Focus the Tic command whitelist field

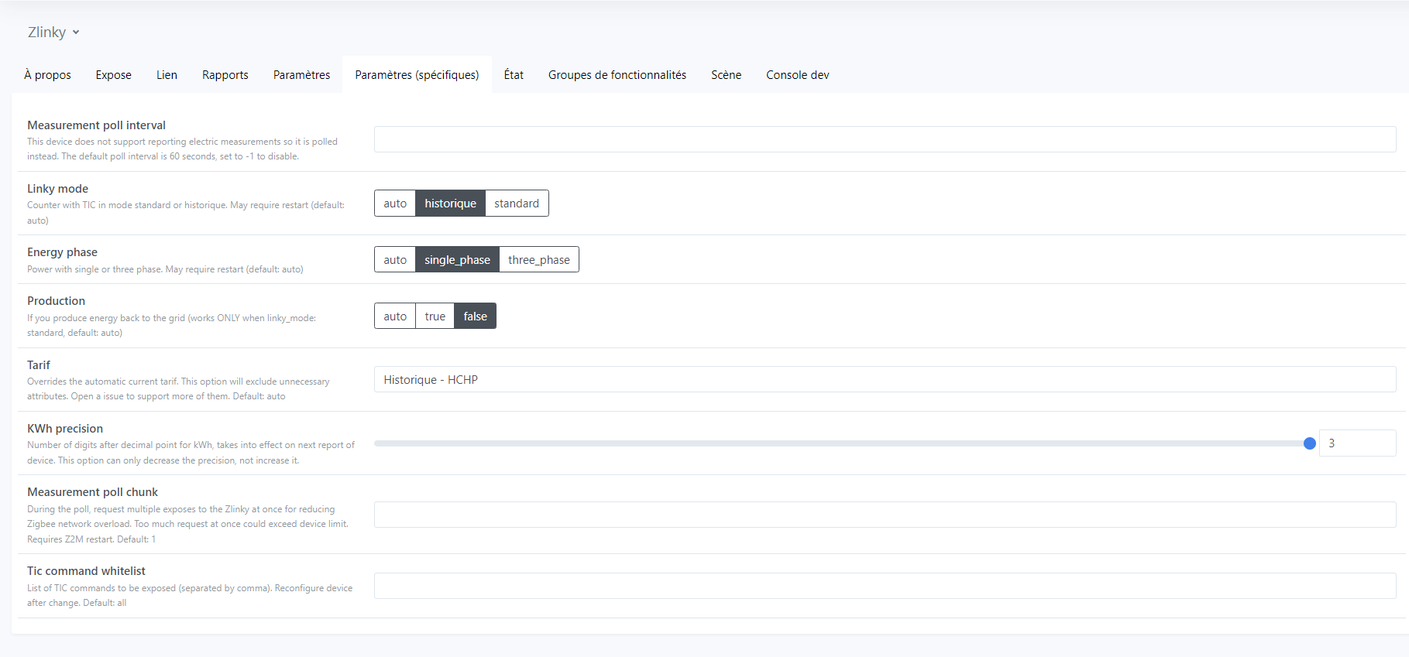pyautogui.click(x=885, y=586)
